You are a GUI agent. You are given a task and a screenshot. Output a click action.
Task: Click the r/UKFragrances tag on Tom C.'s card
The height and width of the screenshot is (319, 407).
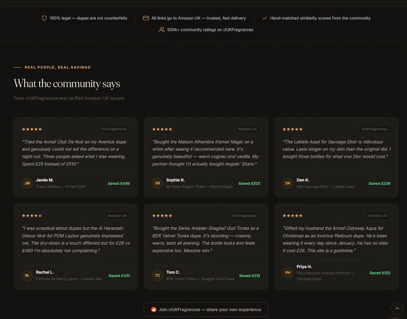pos(244,215)
